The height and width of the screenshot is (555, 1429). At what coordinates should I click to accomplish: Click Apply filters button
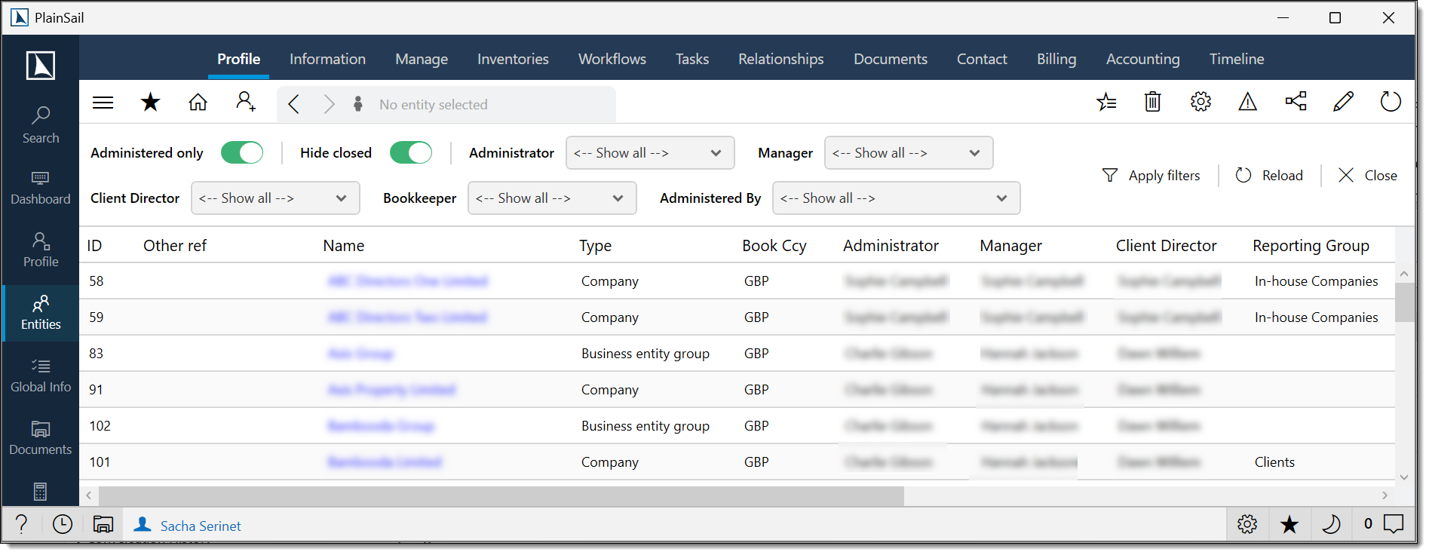[x=1151, y=176]
